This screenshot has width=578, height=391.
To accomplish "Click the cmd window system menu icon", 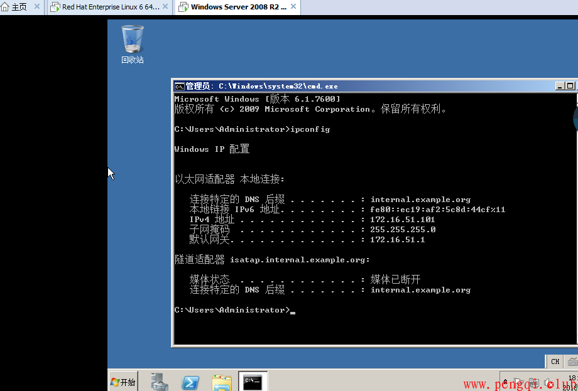I will (x=180, y=86).
